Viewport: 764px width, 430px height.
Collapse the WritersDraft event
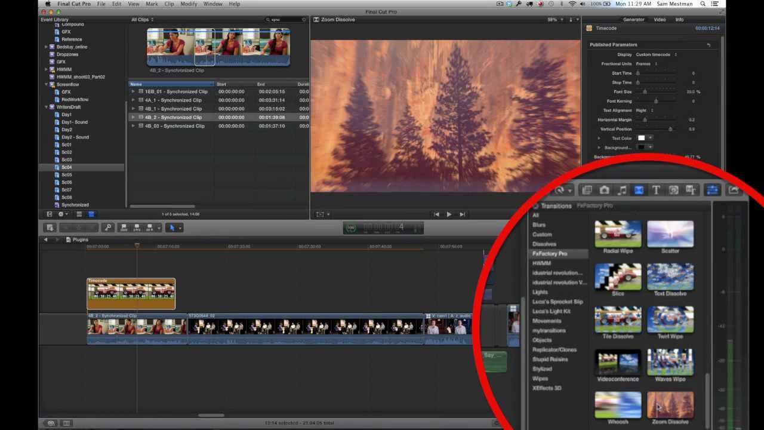click(46, 107)
